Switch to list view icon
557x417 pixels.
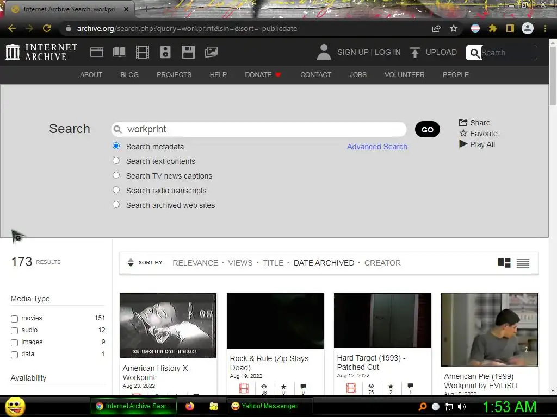523,263
